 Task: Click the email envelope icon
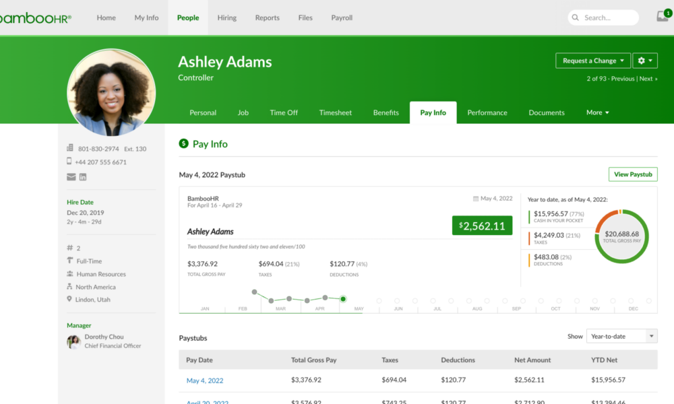pyautogui.click(x=71, y=177)
